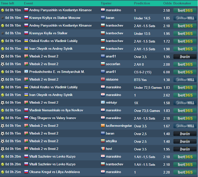
Task: Click the 'Event' column header
Action: [x=28, y=3]
